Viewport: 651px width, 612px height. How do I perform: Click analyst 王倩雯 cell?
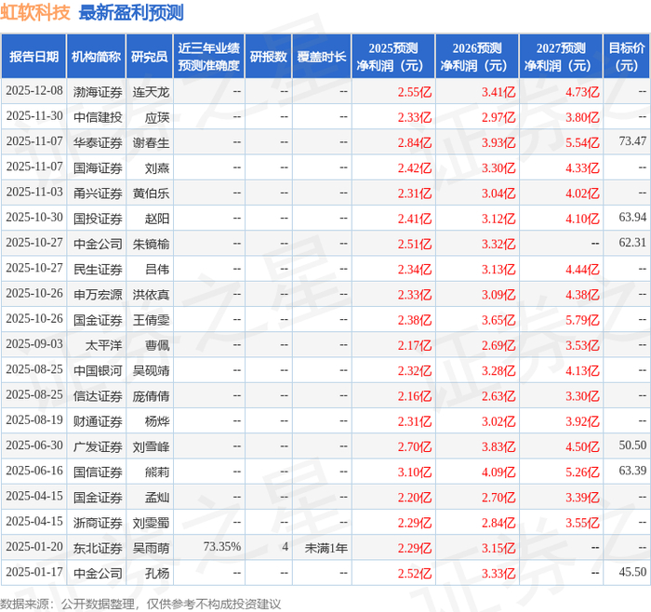151,320
